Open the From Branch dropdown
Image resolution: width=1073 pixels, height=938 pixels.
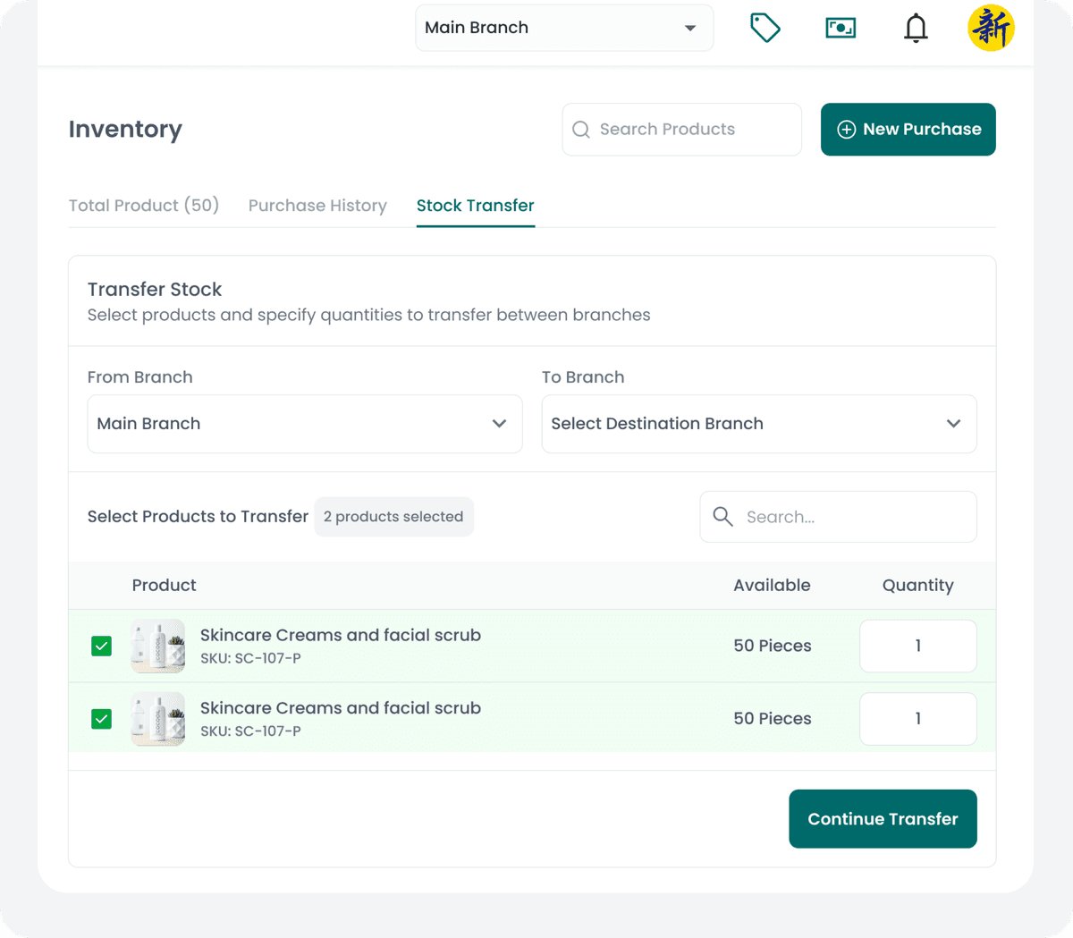tap(304, 424)
